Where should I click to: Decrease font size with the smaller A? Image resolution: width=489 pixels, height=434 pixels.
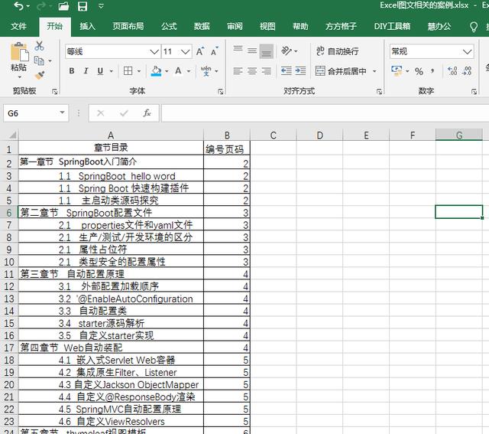[215, 51]
